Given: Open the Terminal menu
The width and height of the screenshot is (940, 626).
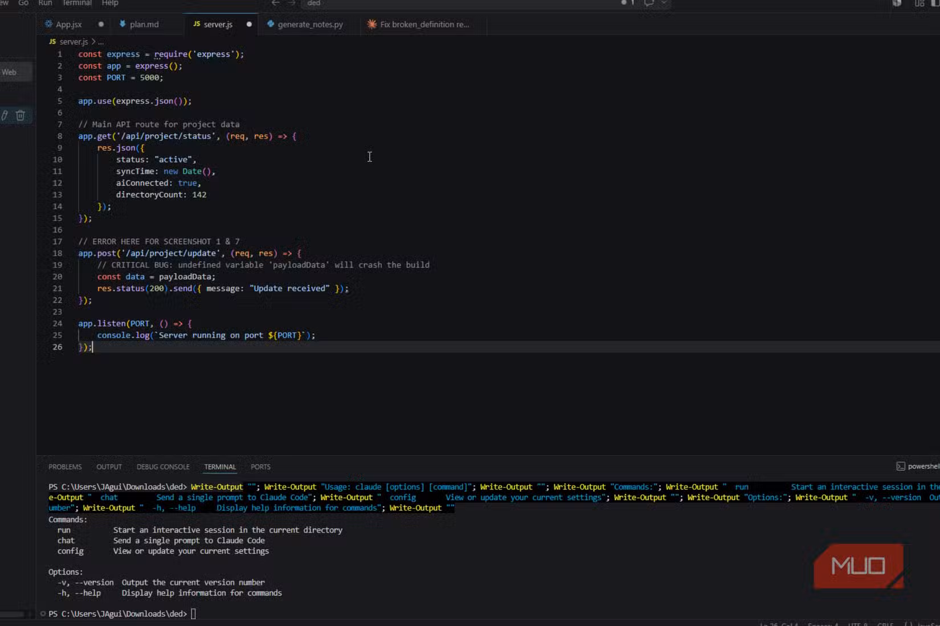Looking at the screenshot, I should pyautogui.click(x=77, y=3).
